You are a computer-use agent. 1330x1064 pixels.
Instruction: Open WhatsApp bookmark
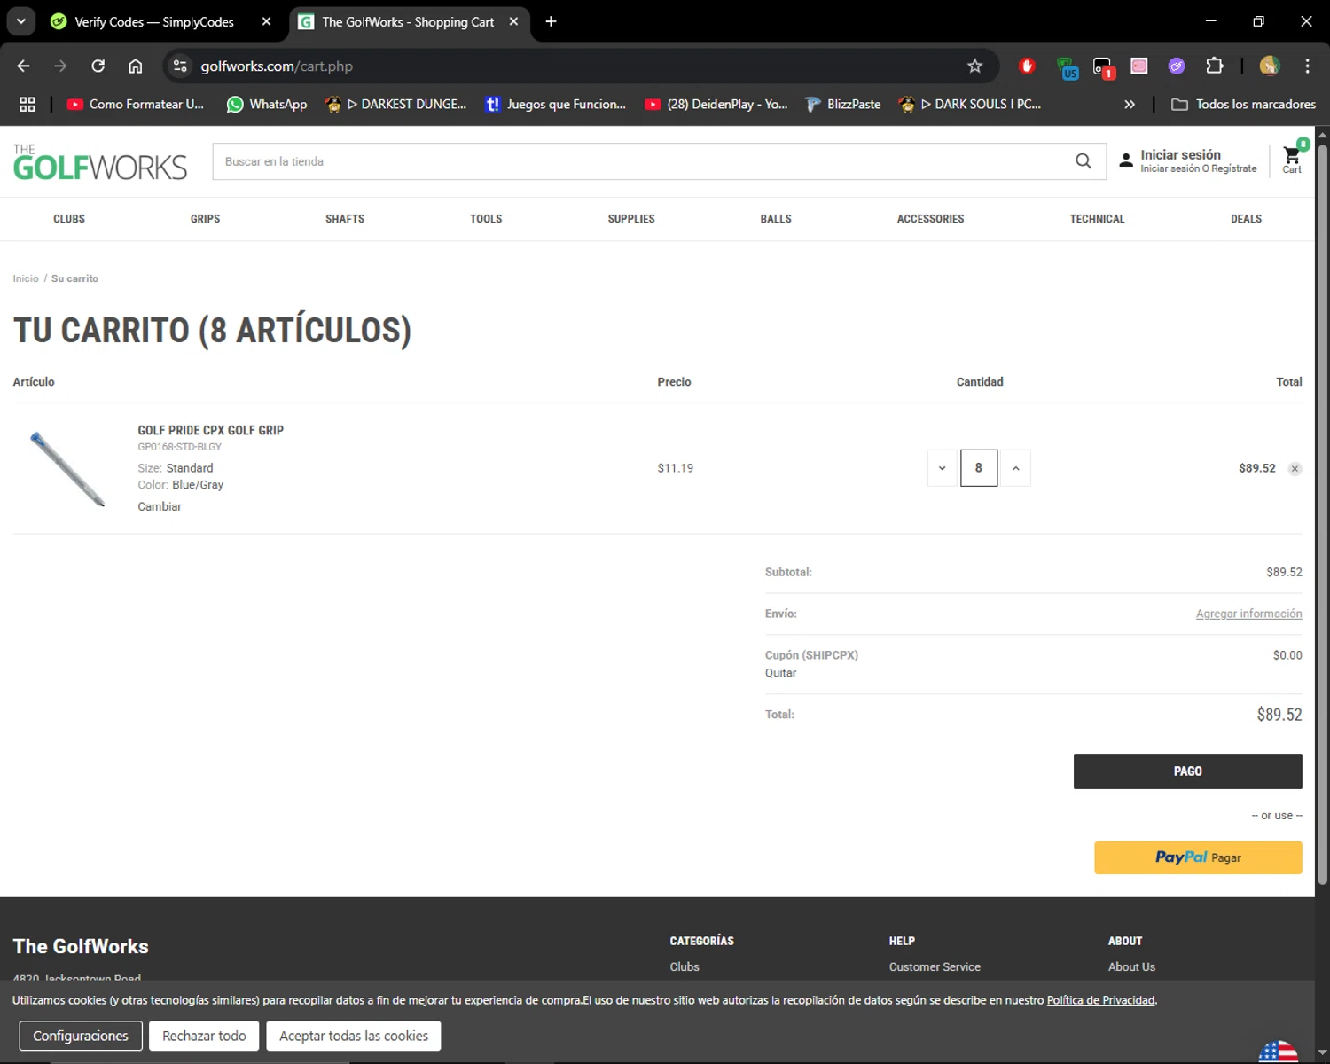click(x=267, y=104)
